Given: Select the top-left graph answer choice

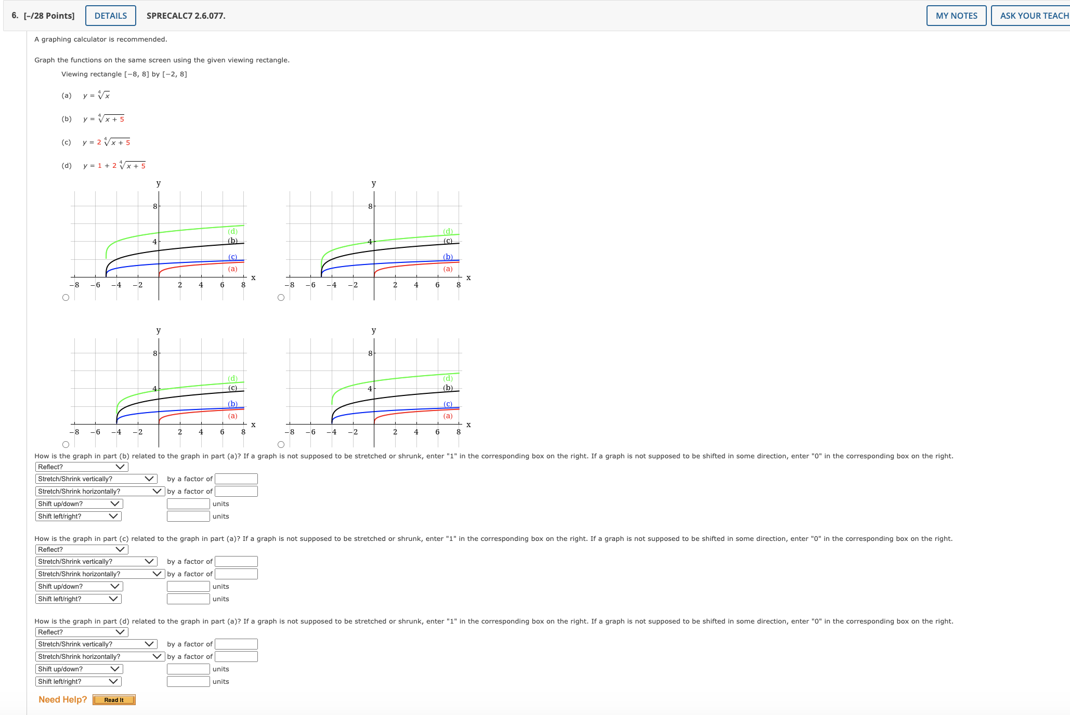Looking at the screenshot, I should 66,296.
